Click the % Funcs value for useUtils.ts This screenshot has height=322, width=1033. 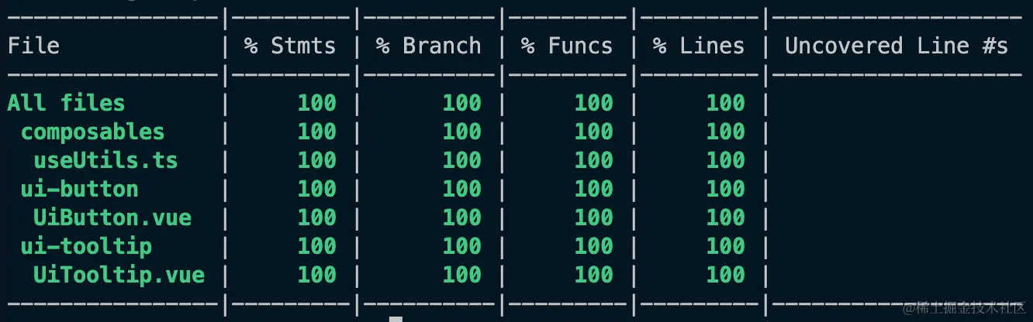pos(594,160)
